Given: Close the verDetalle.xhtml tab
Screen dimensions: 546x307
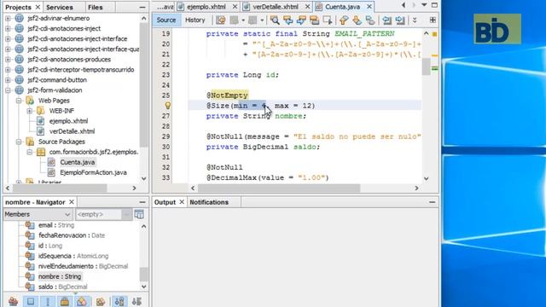Looking at the screenshot, I should (x=307, y=7).
